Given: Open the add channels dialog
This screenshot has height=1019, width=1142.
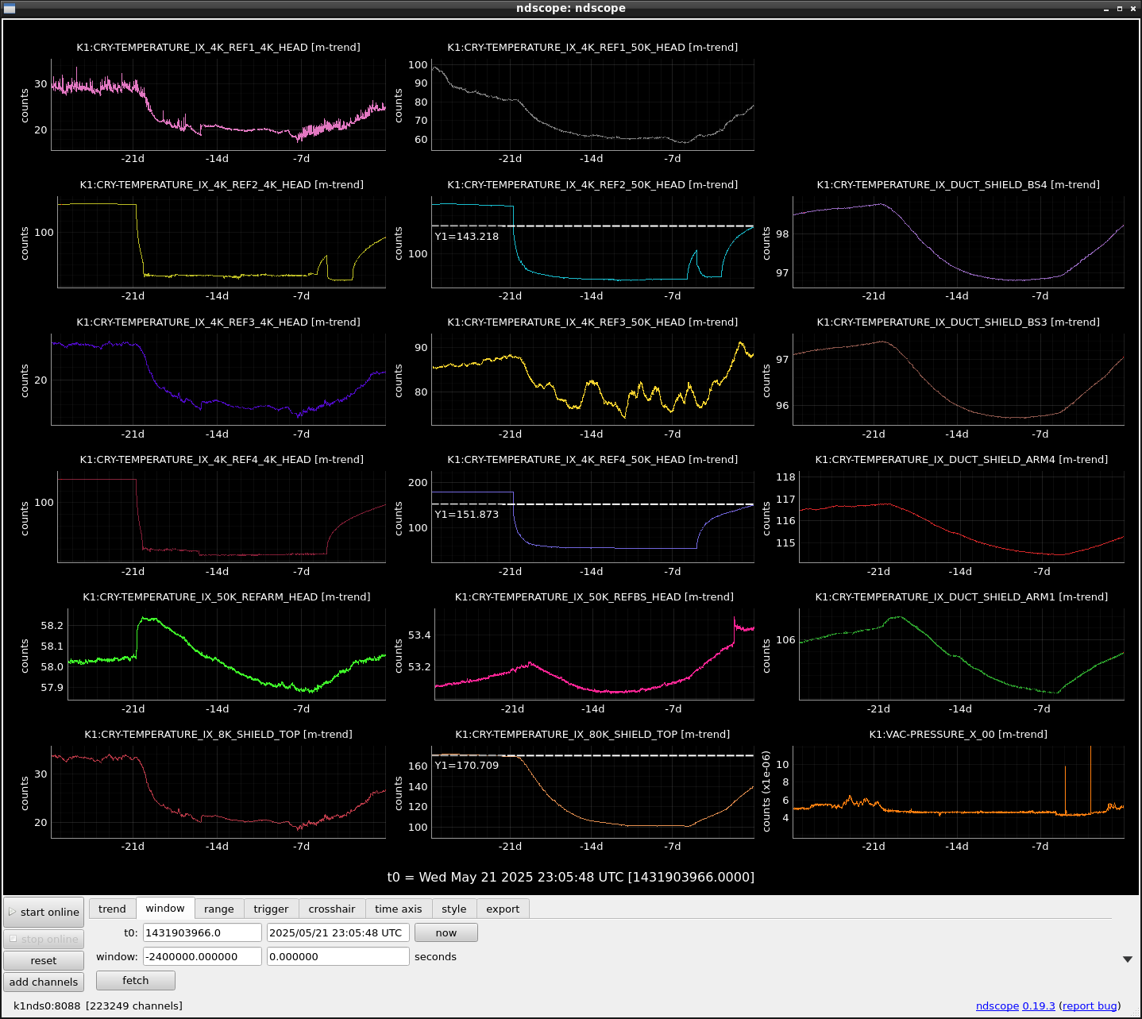Looking at the screenshot, I should [44, 982].
